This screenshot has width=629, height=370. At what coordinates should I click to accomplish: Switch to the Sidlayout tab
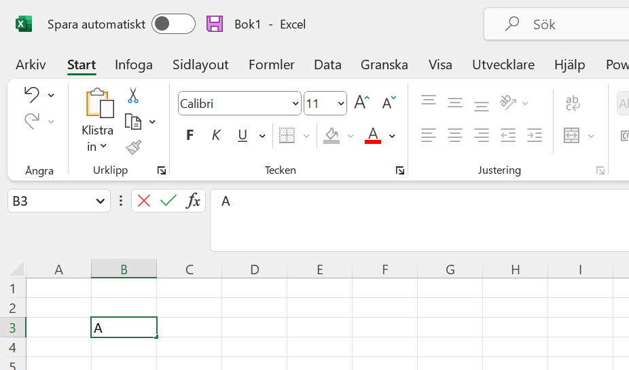(200, 64)
